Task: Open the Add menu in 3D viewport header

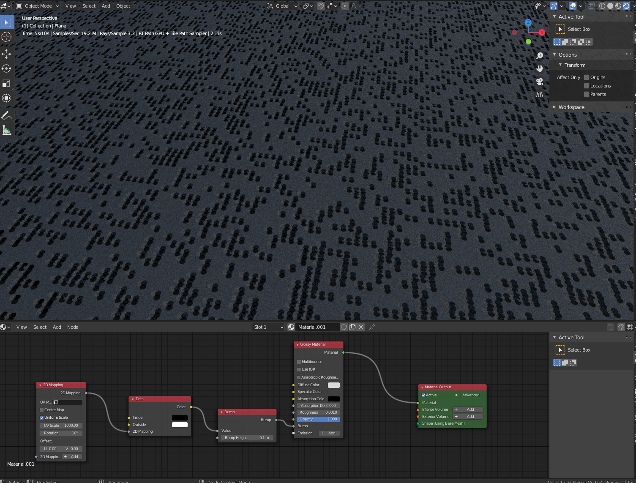Action: 106,6
